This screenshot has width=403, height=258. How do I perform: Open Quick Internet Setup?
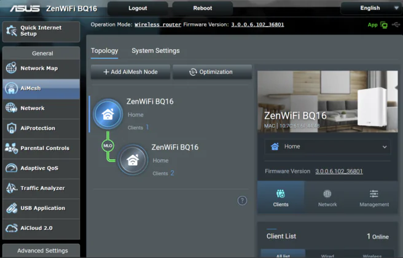click(41, 31)
